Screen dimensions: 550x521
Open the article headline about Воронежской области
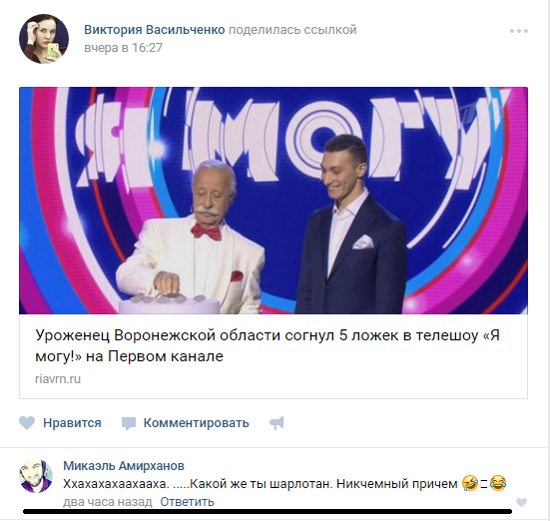pos(268,345)
